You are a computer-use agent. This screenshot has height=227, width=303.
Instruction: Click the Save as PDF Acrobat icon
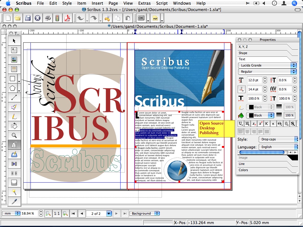67,18
